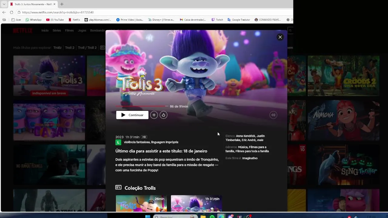The height and width of the screenshot is (218, 388).
Task: Click the Coleção Trolls collection icon
Action: (118, 188)
